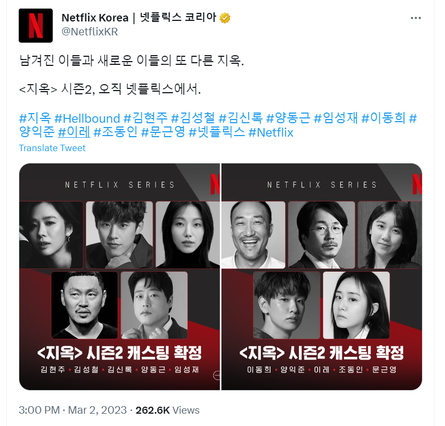445x426 pixels.
Task: Open Netflix Korea profile avatar
Action: coord(36,26)
